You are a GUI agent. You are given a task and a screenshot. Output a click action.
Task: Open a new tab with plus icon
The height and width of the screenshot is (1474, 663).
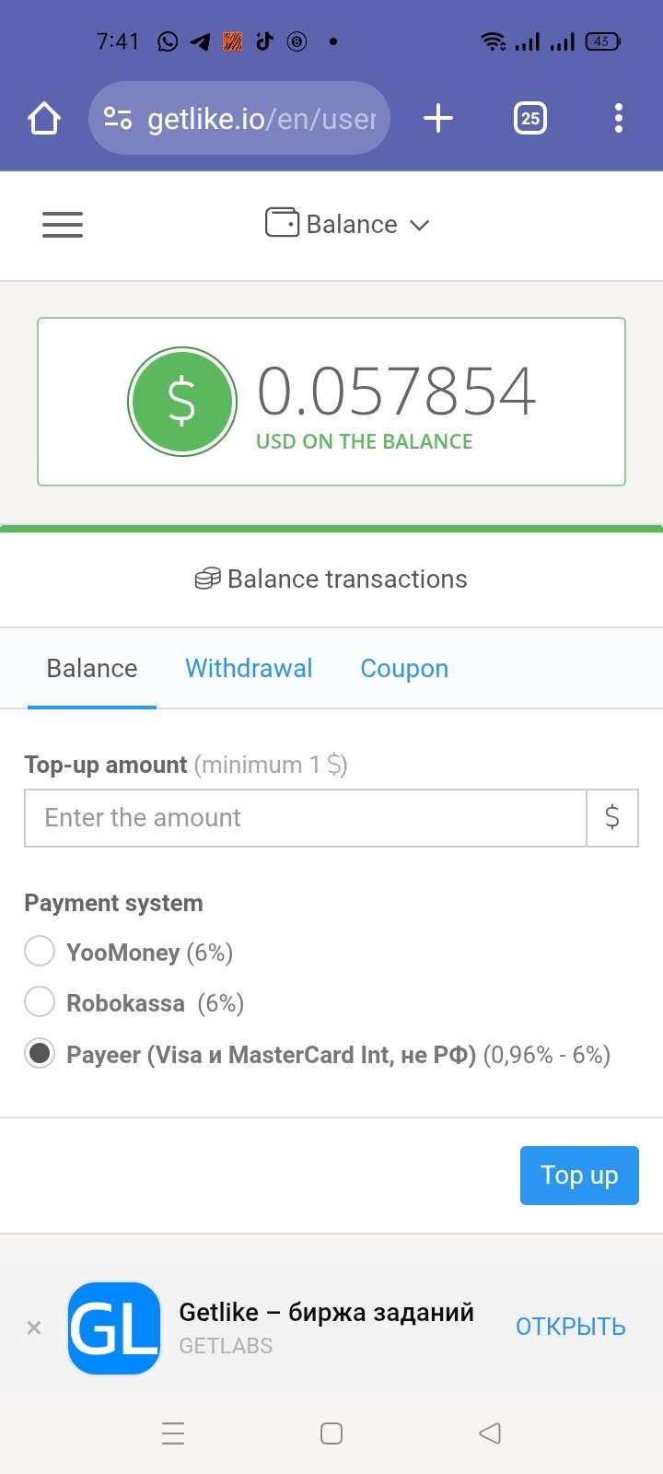click(438, 118)
